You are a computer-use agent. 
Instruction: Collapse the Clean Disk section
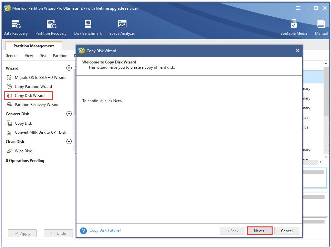[69, 141]
